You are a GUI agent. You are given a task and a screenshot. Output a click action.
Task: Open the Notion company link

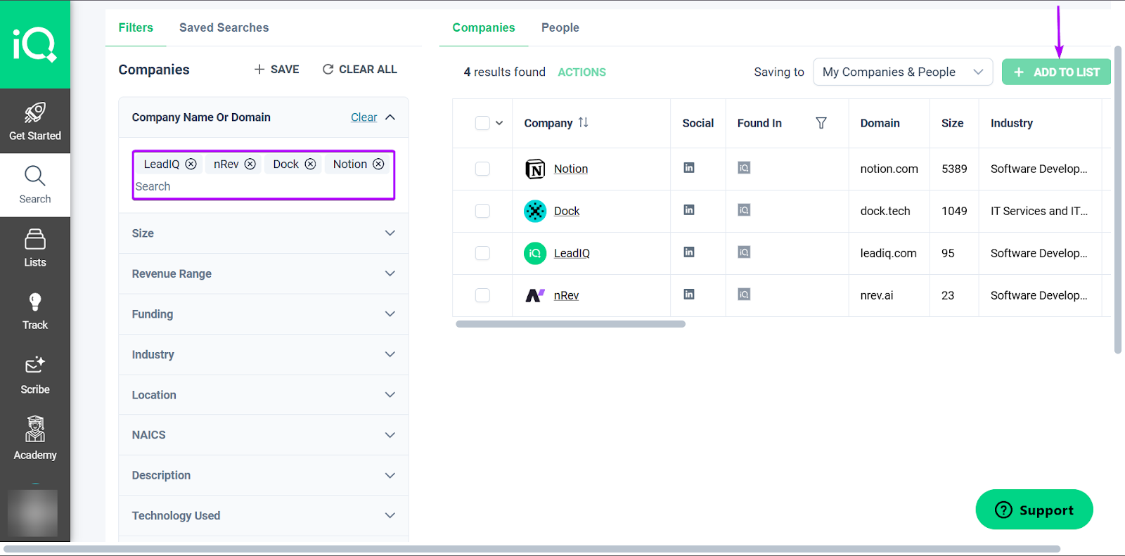click(571, 169)
